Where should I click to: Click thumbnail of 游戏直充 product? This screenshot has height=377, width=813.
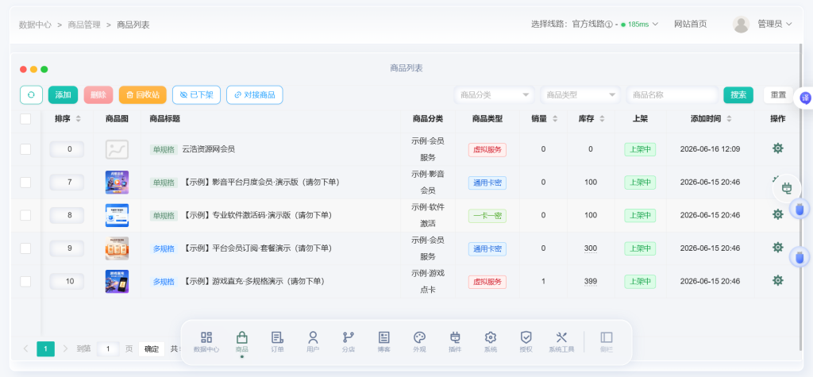point(117,282)
